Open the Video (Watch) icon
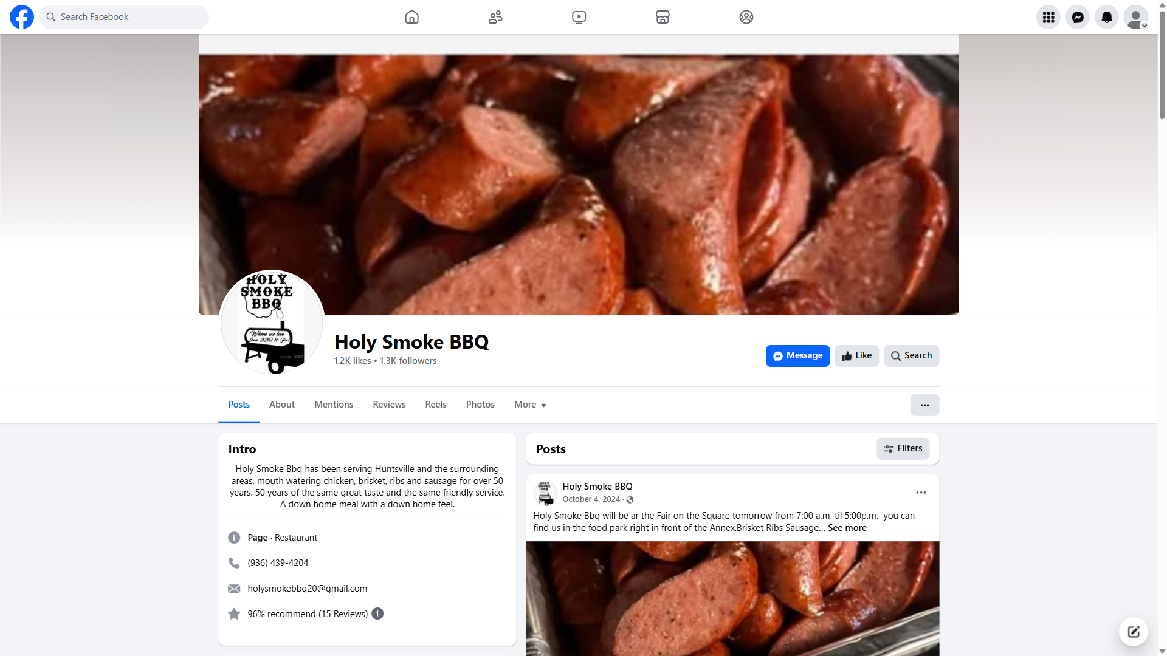 click(x=579, y=17)
